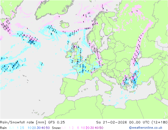The width and height of the screenshot is (168, 130).
Task: Select the Rain legend value 10
Action: (x=29, y=128)
